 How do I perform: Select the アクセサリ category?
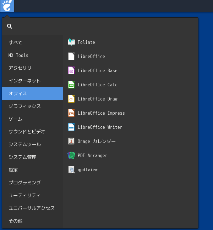[33, 68]
